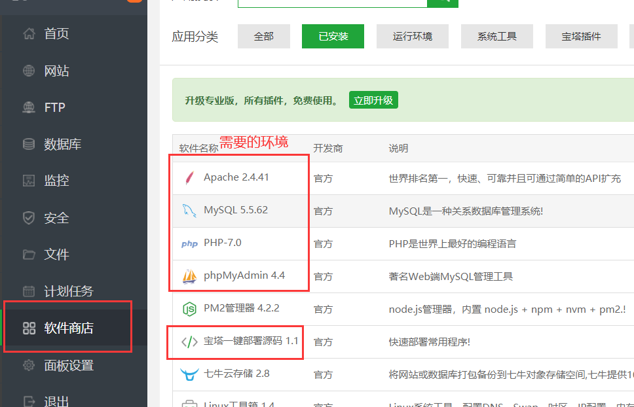Click the home icon beside 首页

click(29, 33)
